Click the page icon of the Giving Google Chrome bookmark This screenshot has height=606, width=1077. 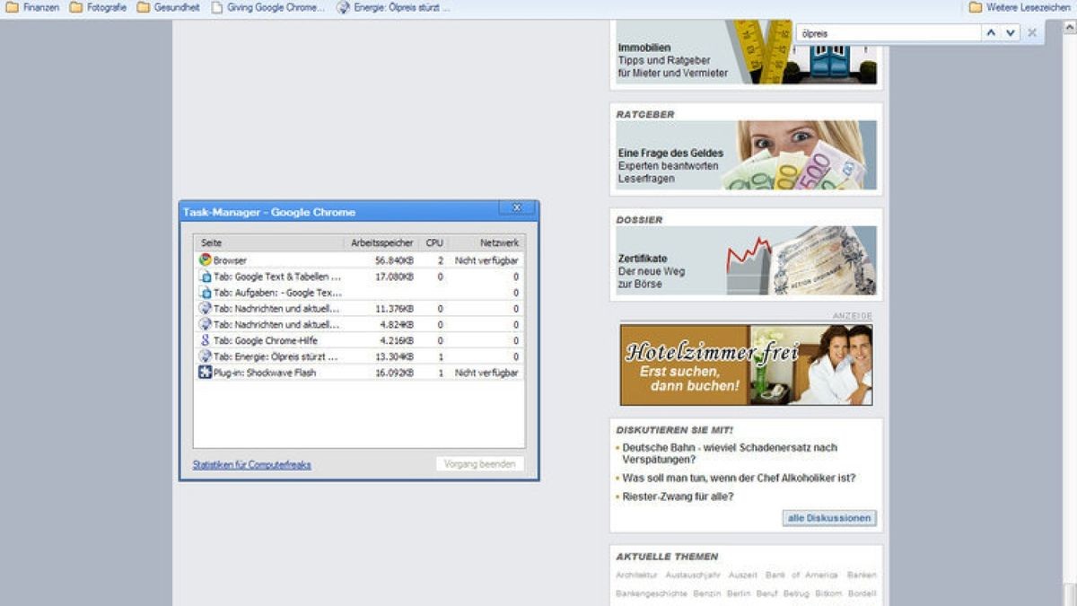click(x=217, y=7)
